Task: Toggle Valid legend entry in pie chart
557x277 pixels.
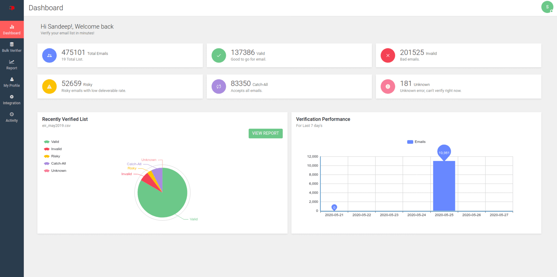Action: 52,142
